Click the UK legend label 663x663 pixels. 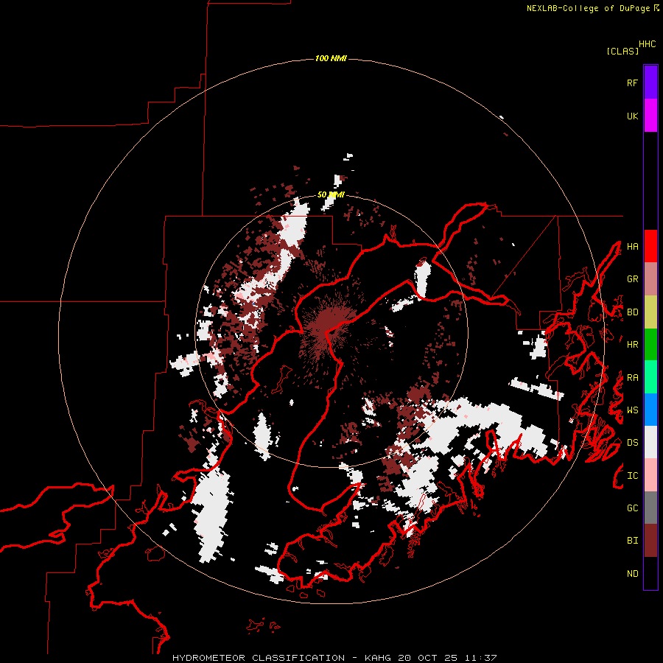632,116
